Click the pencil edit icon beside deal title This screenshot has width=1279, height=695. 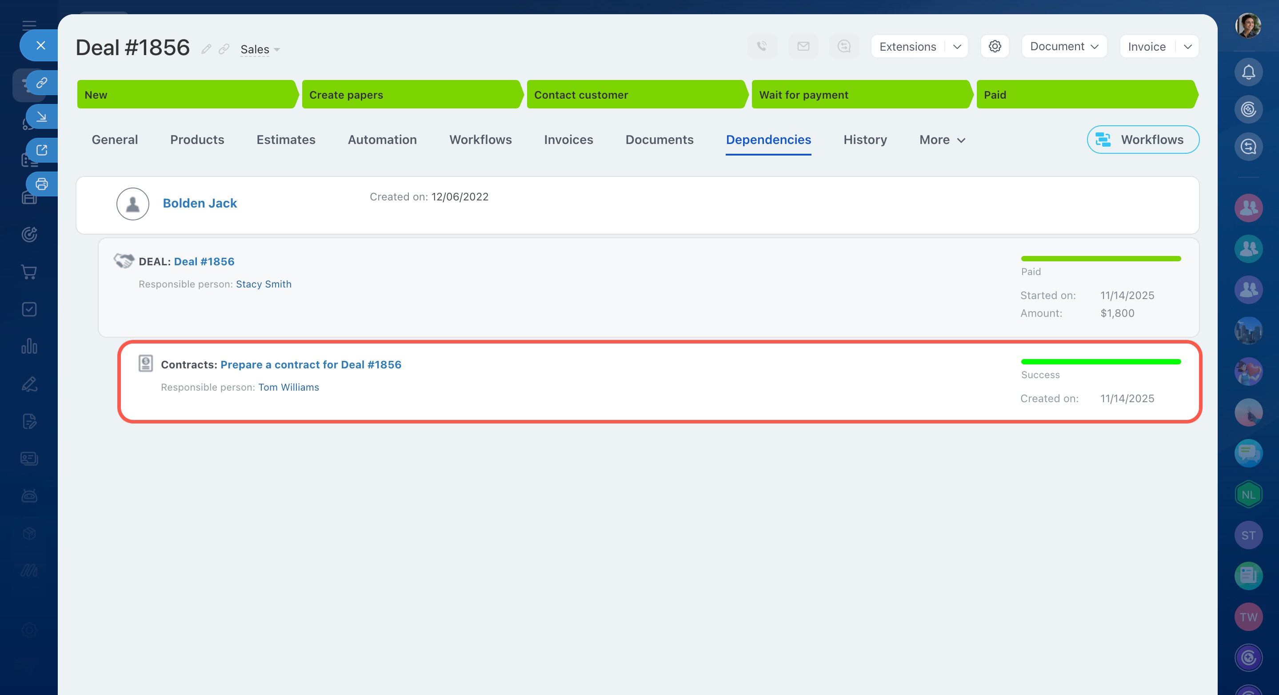point(206,48)
